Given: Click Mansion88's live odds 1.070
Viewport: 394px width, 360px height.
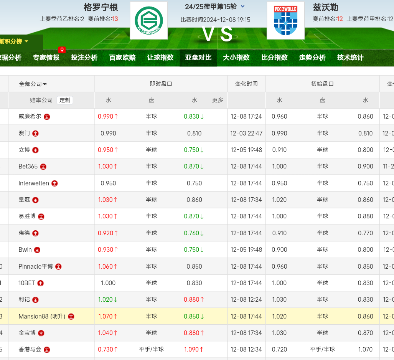Looking at the screenshot, I should 108,316.
